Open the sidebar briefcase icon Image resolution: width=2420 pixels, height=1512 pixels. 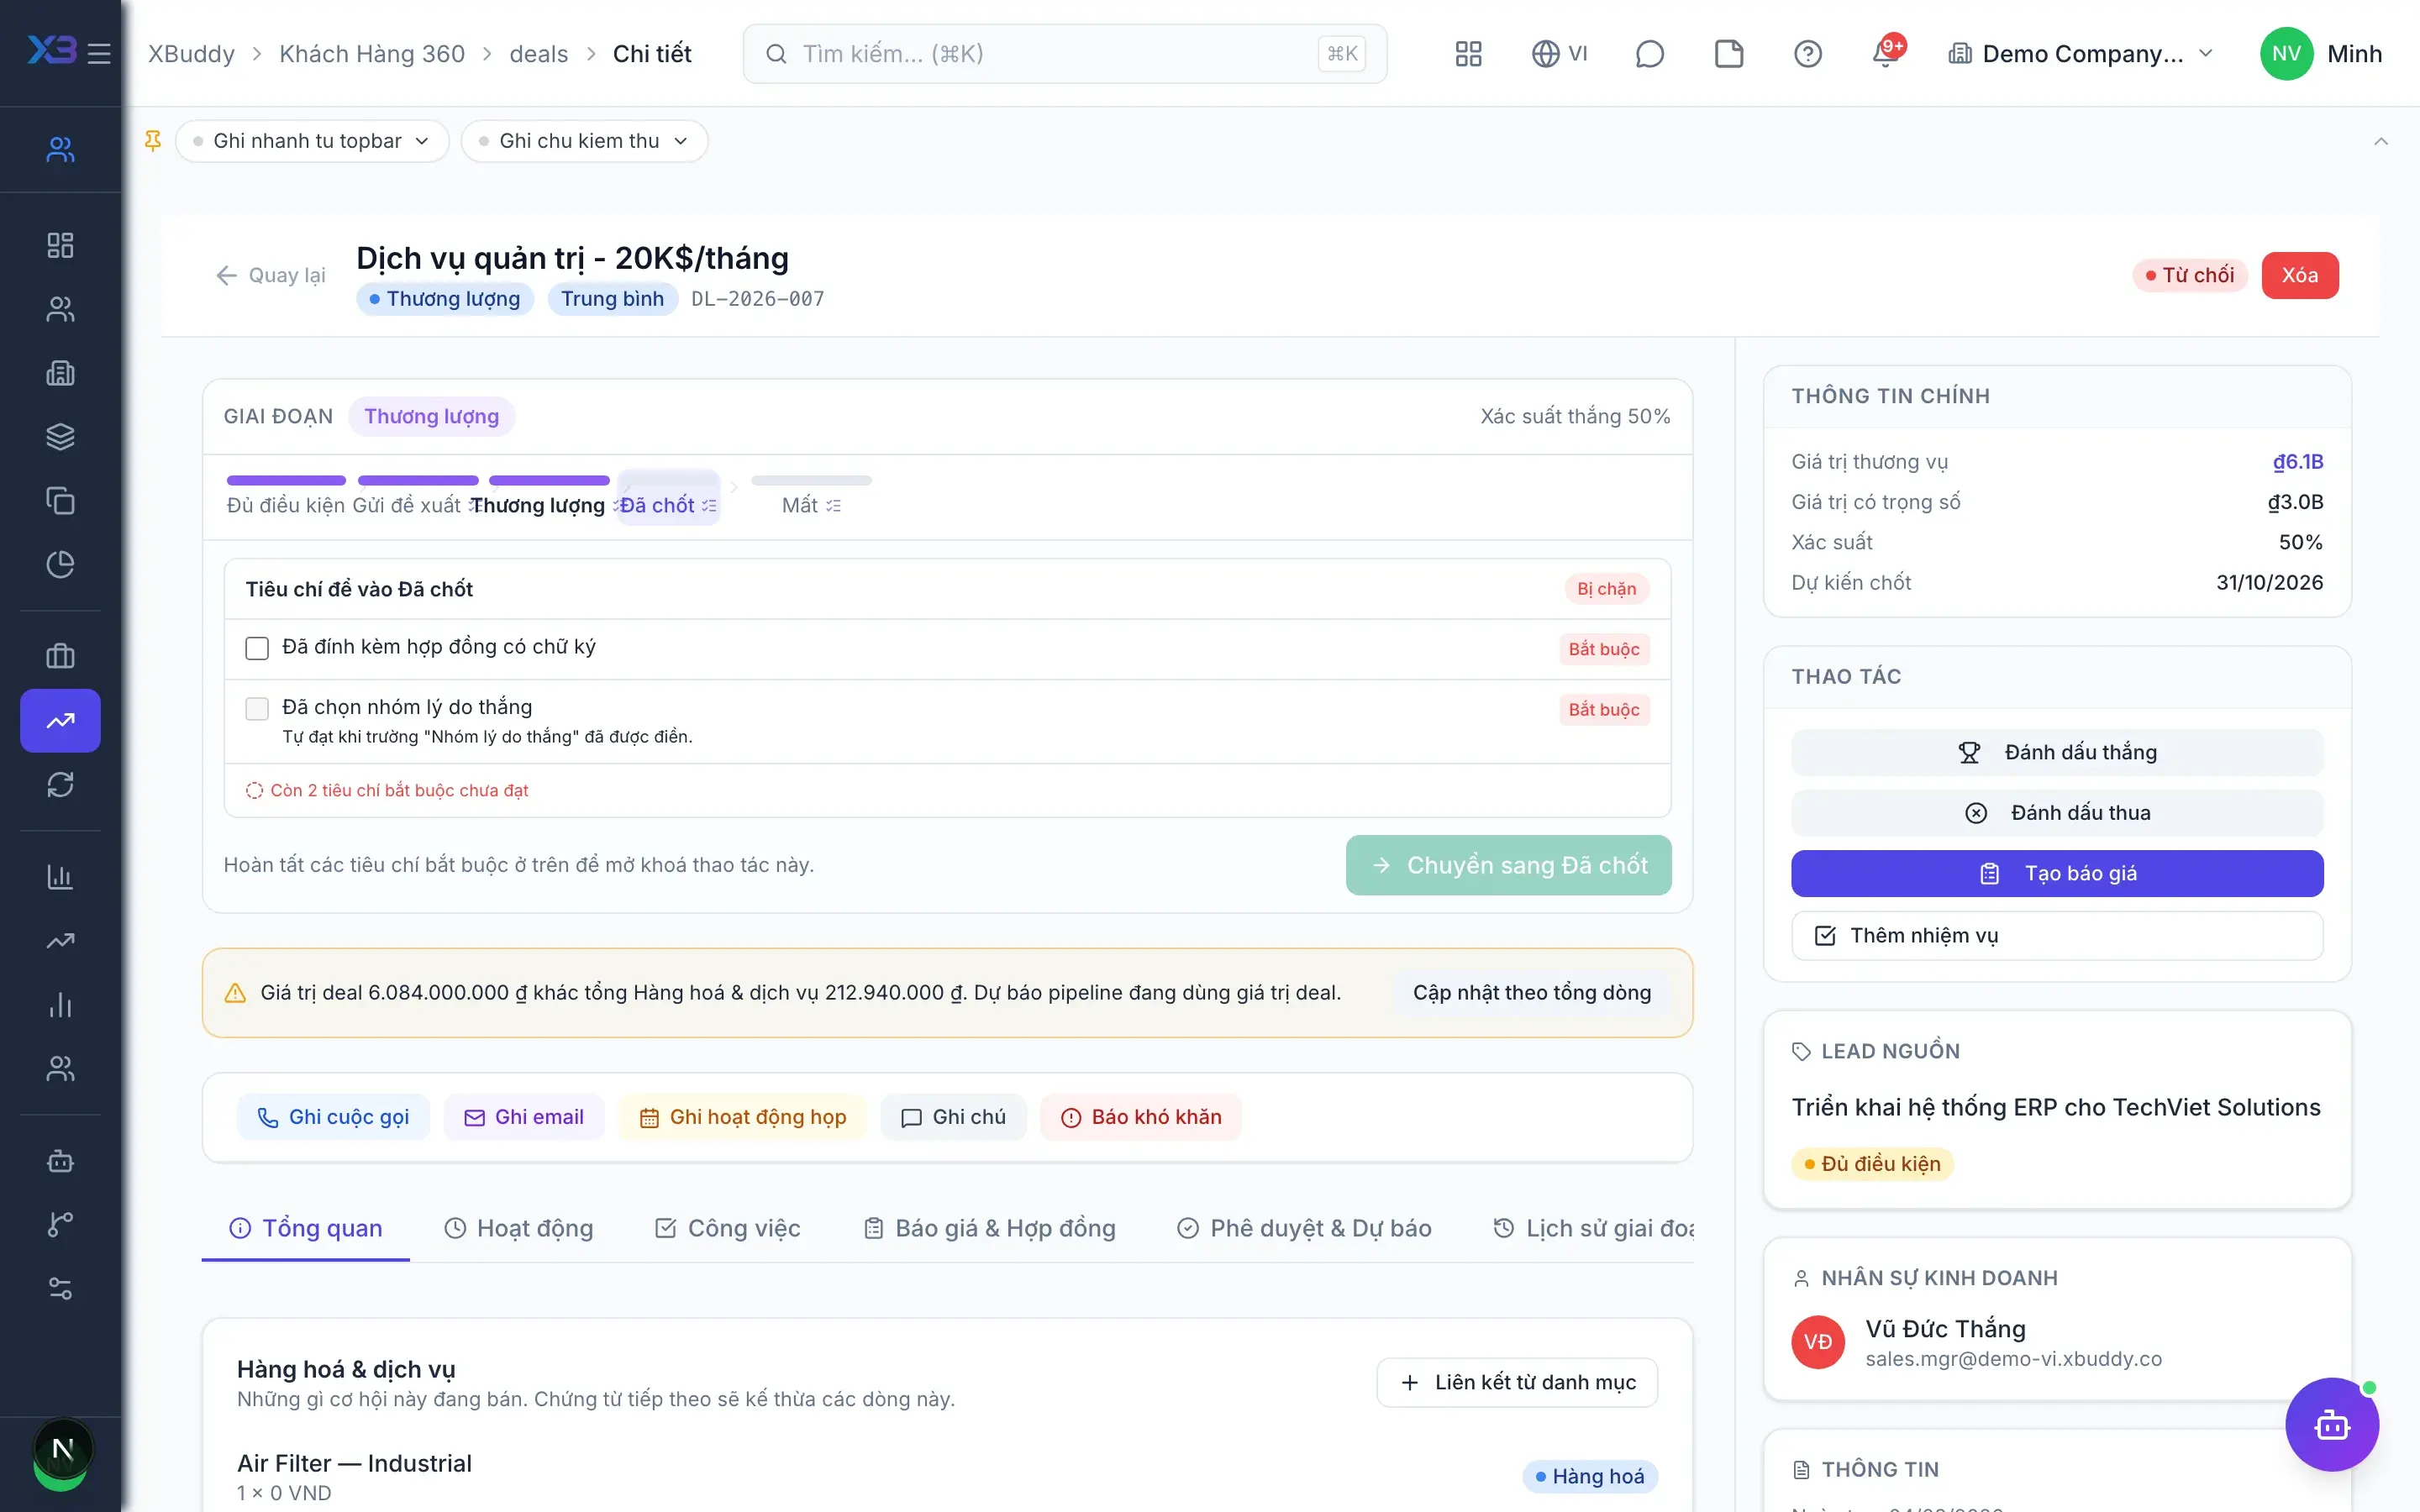(60, 656)
